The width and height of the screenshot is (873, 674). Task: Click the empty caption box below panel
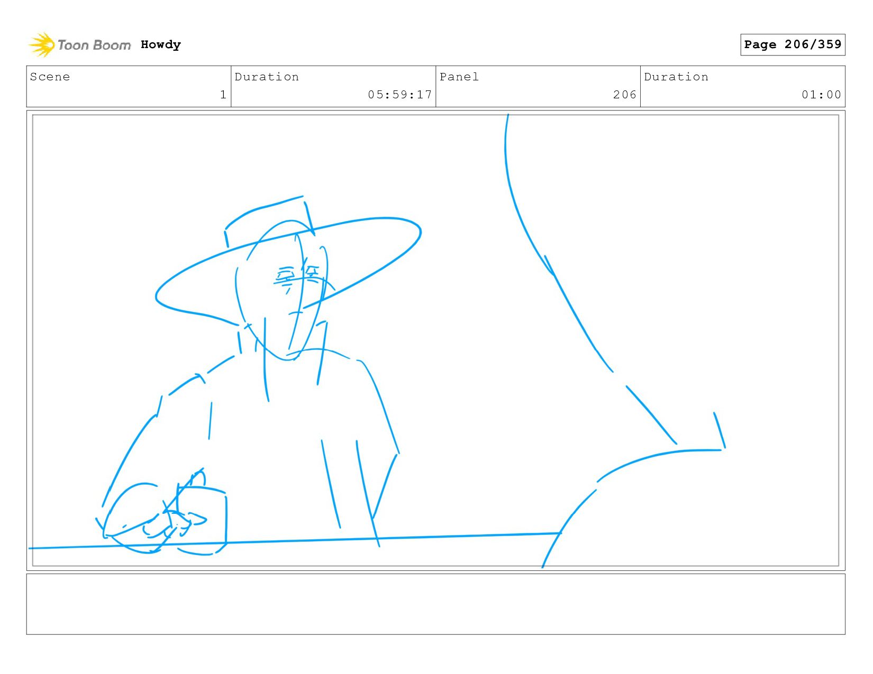(x=435, y=604)
